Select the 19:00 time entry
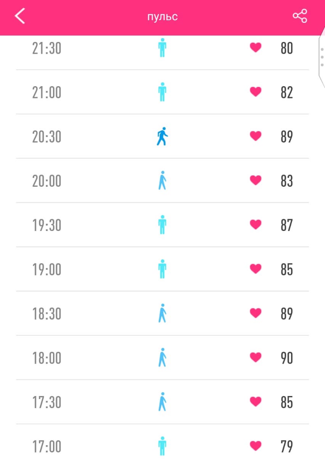The image size is (325, 465). (46, 269)
